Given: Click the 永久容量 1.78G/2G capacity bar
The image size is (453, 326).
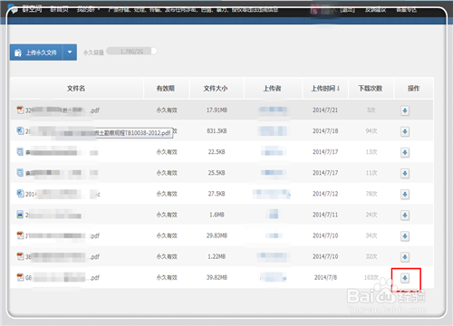Looking at the screenshot, I should click(x=131, y=52).
